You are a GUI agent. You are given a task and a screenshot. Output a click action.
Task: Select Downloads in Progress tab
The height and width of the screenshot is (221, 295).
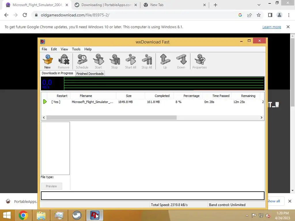tap(57, 73)
